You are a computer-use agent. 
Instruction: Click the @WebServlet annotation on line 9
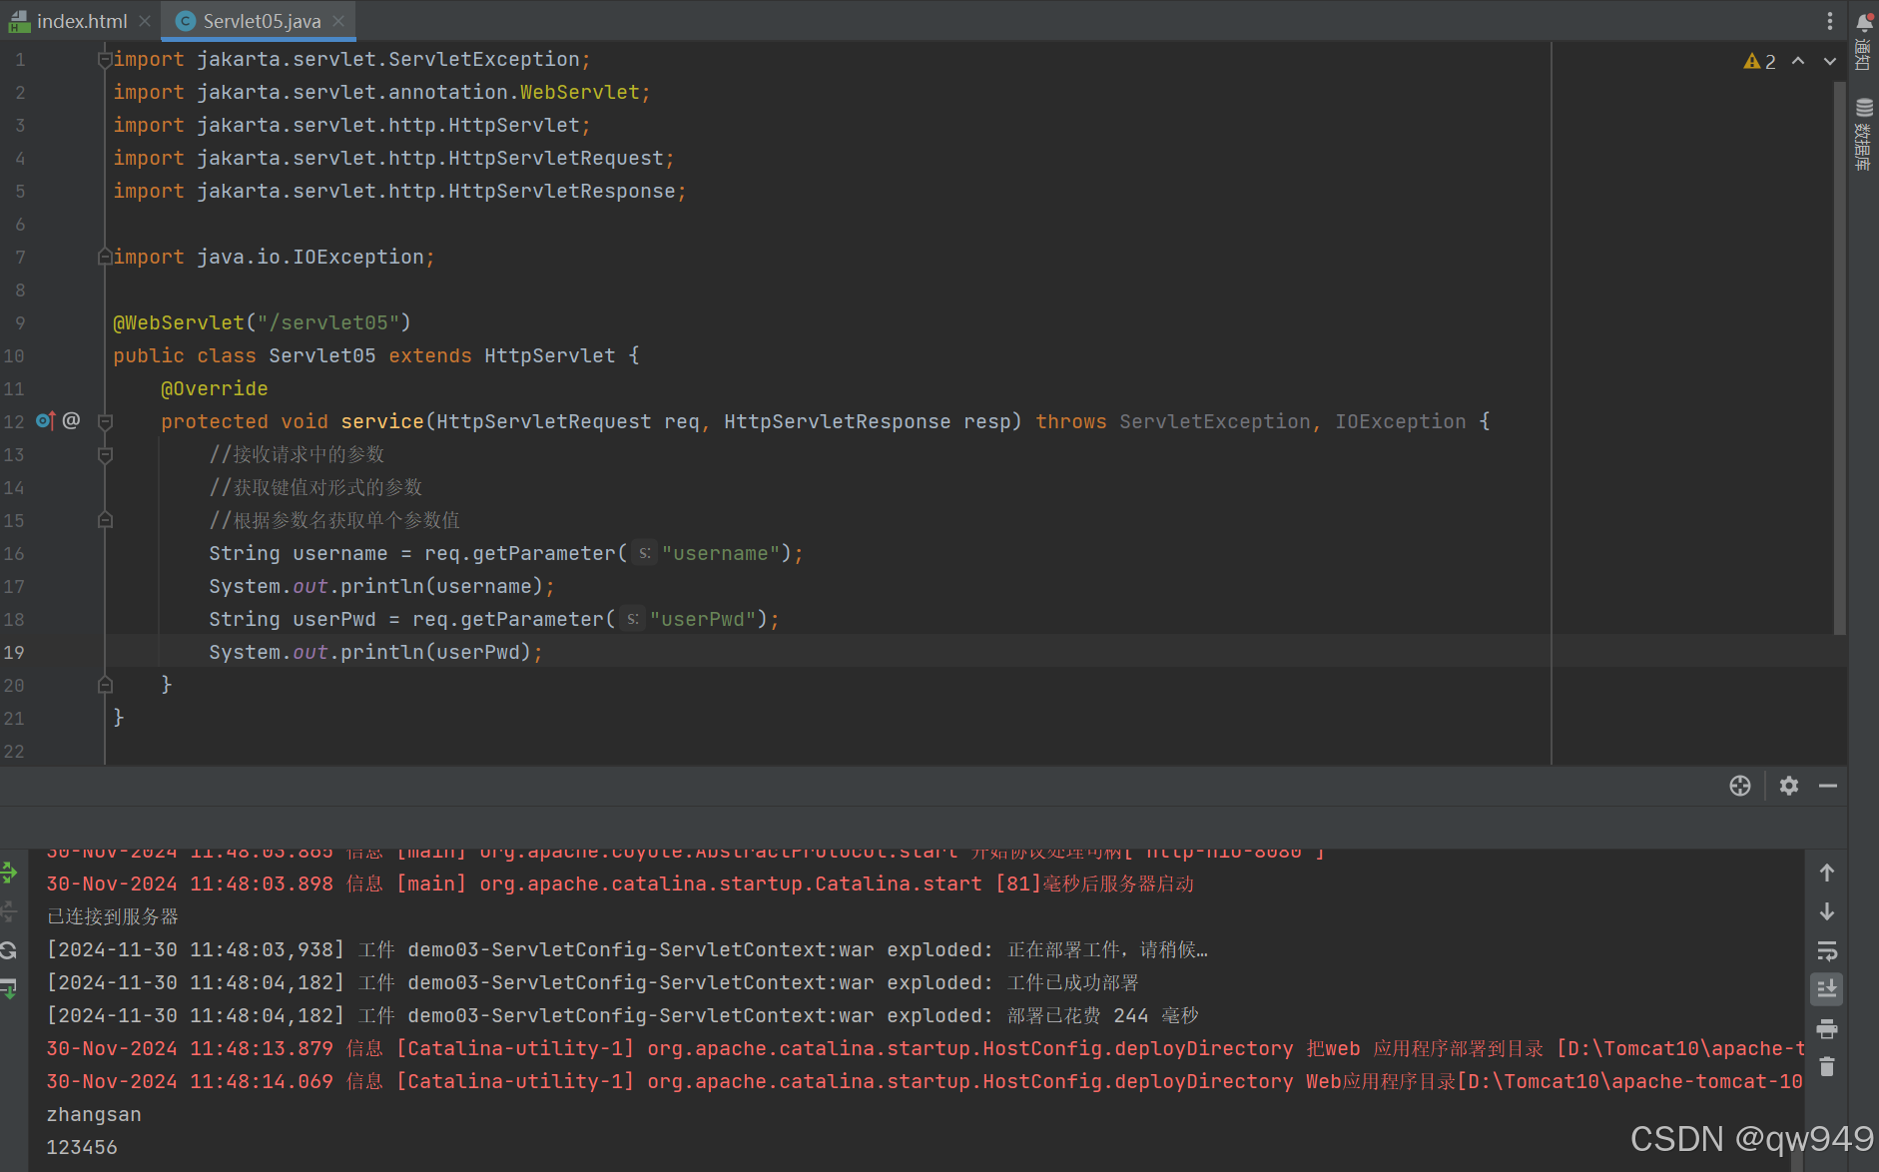pos(179,322)
